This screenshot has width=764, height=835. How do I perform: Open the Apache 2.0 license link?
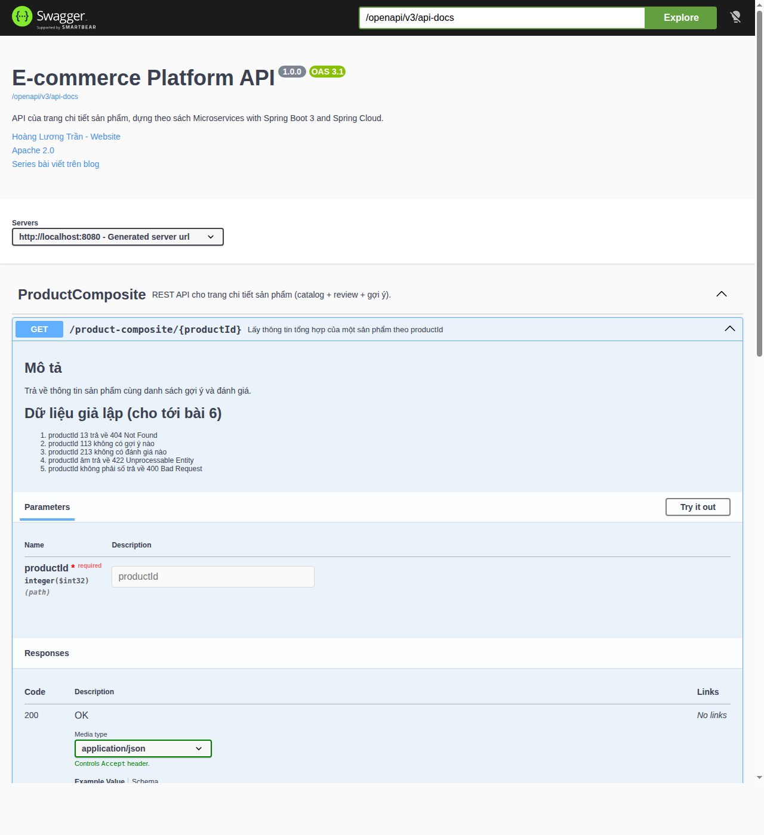click(x=33, y=150)
